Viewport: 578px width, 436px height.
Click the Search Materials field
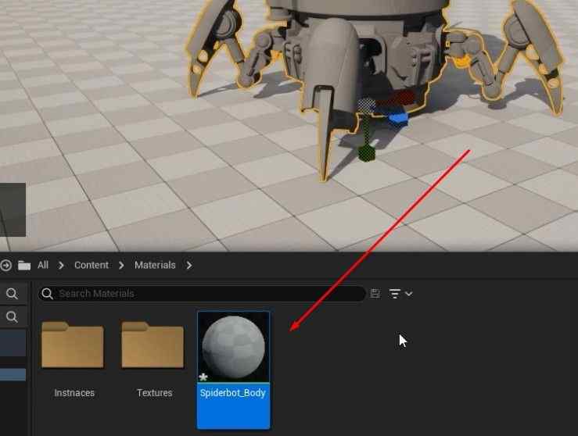[202, 294]
